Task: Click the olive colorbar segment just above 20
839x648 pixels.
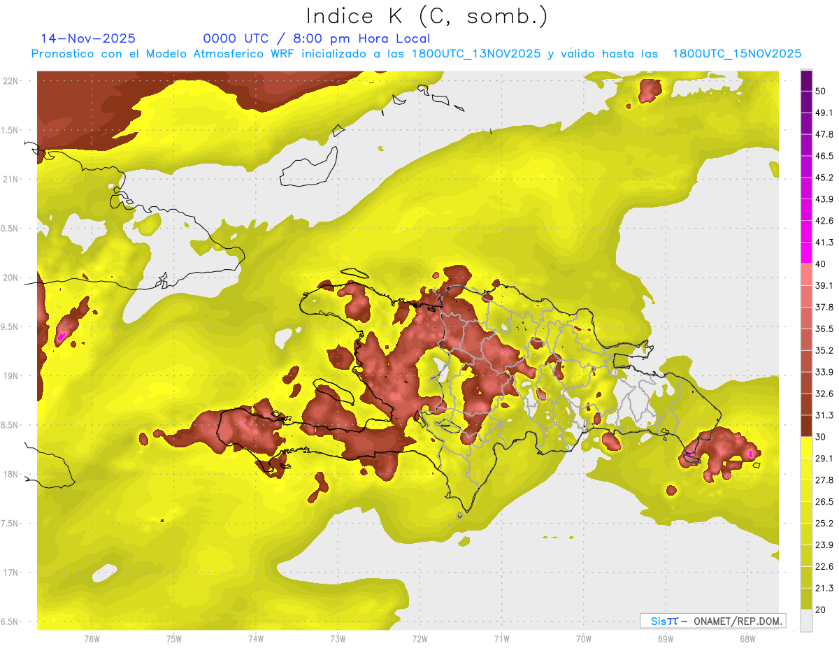Action: click(806, 598)
